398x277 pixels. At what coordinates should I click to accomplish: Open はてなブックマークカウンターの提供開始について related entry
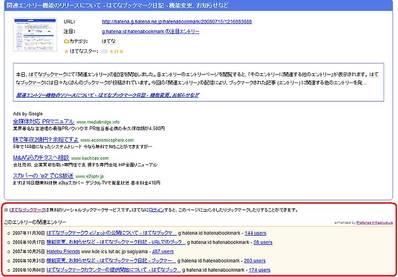pos(114,270)
